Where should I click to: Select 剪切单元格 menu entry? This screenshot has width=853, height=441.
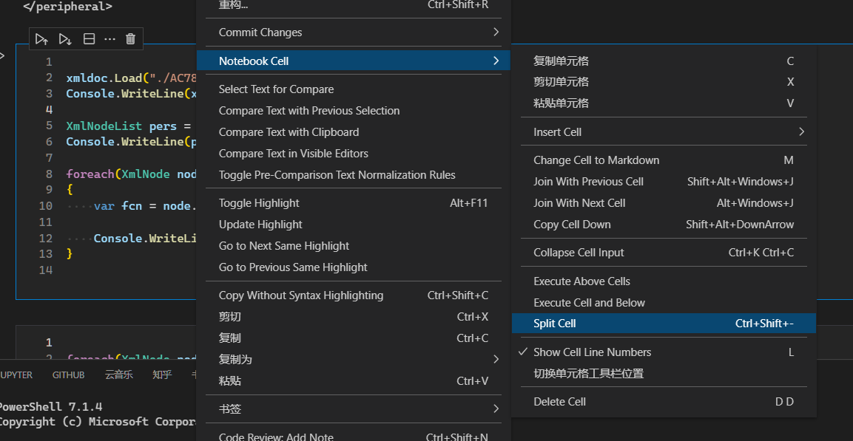[664, 81]
